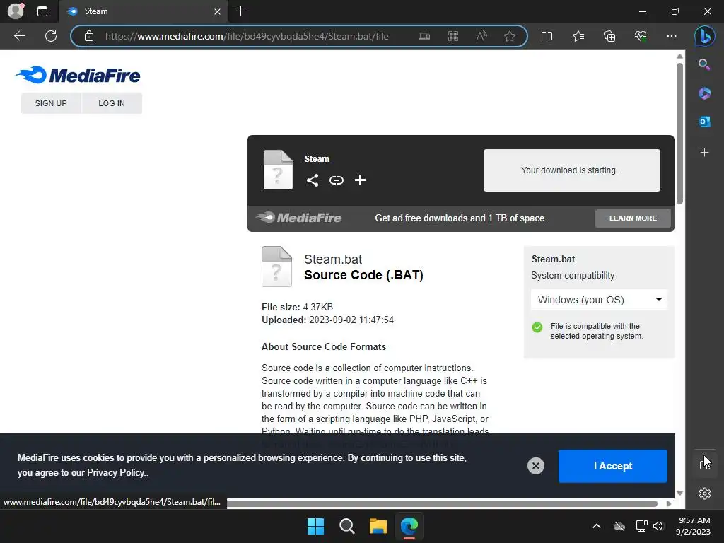The height and width of the screenshot is (543, 724).
Task: Accept MediaFire cookies
Action: tap(613, 466)
